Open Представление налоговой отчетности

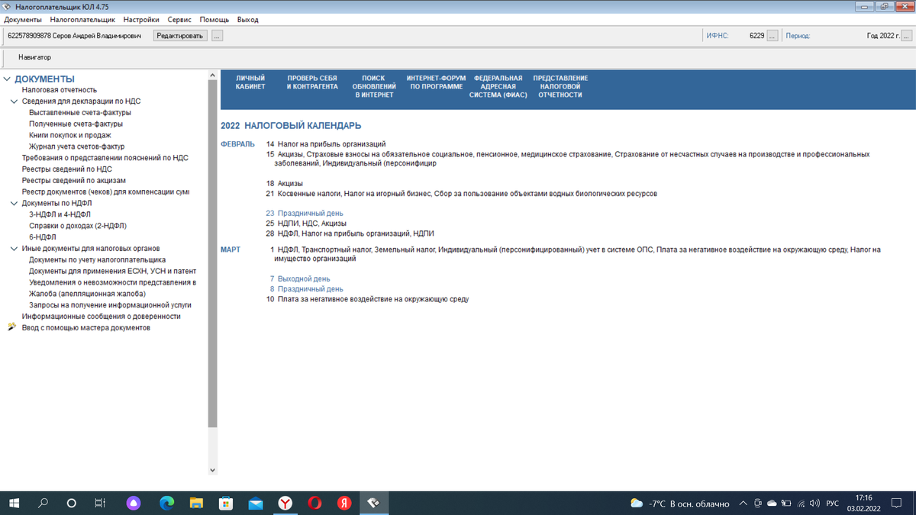560,86
